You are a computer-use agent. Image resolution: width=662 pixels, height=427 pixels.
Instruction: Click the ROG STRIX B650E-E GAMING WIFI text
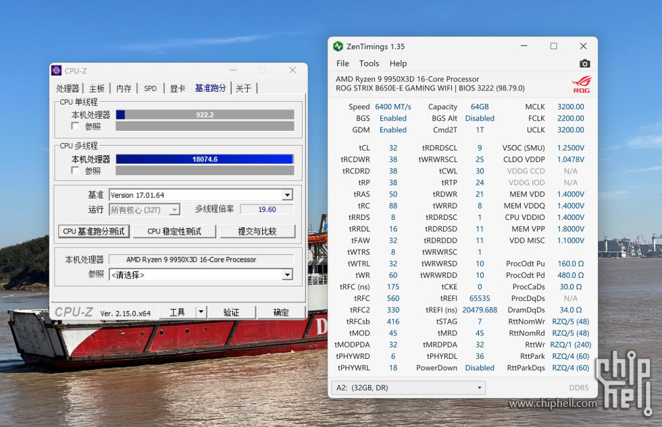point(393,88)
